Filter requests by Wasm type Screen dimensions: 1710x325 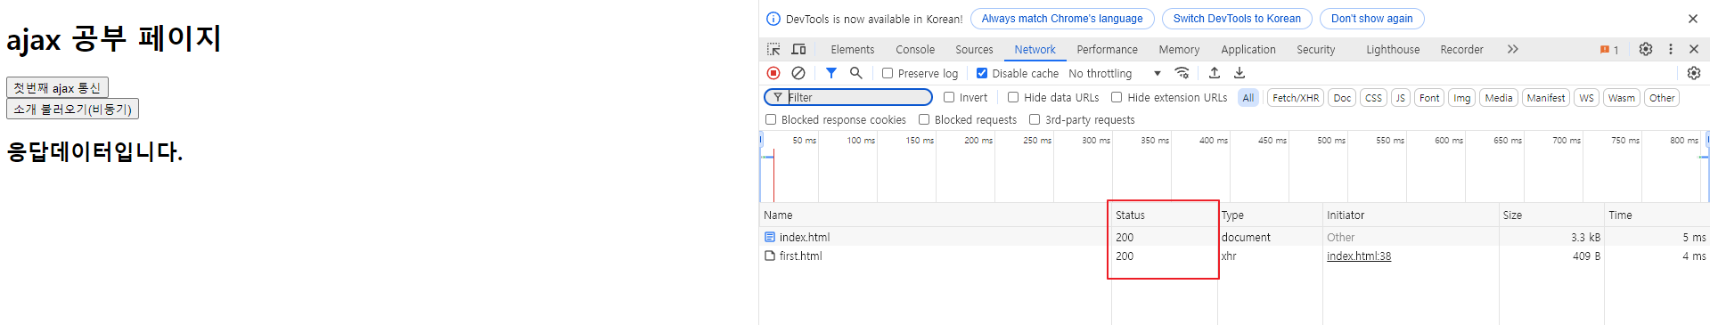pyautogui.click(x=1621, y=98)
